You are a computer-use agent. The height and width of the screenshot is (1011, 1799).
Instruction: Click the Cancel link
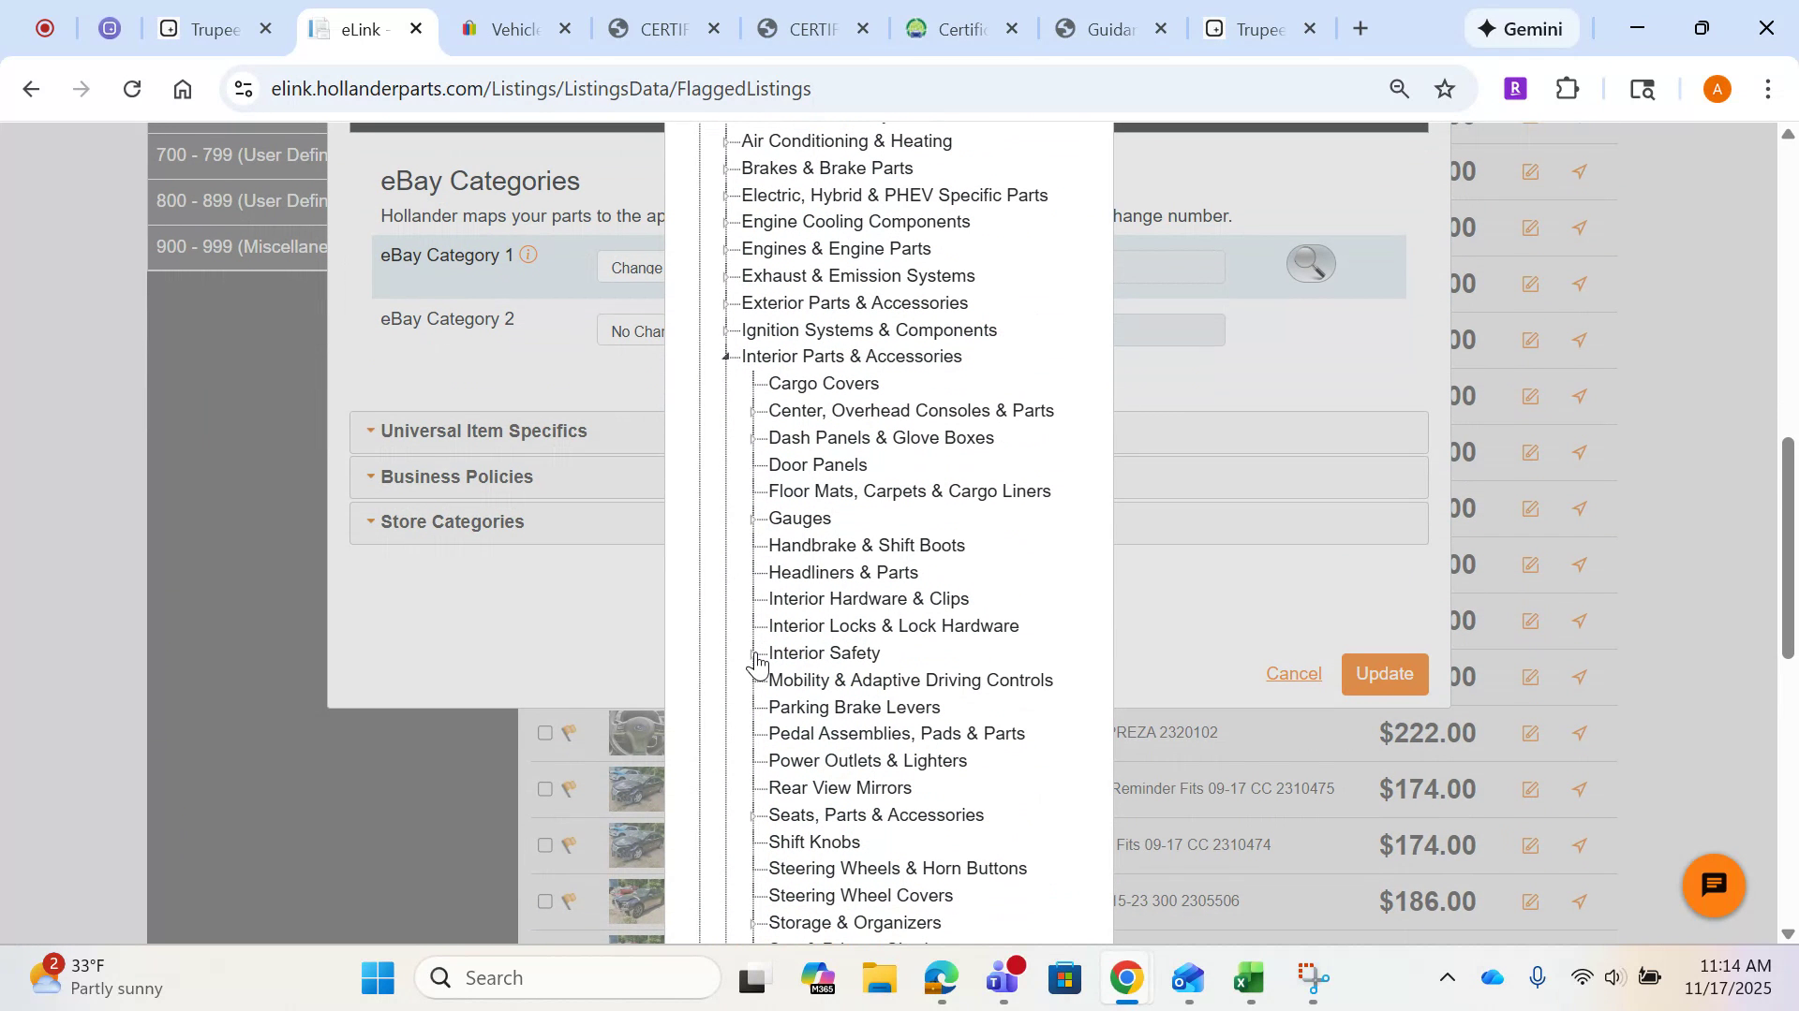1293,673
